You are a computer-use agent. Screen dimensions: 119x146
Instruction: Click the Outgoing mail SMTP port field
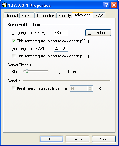point(61,33)
